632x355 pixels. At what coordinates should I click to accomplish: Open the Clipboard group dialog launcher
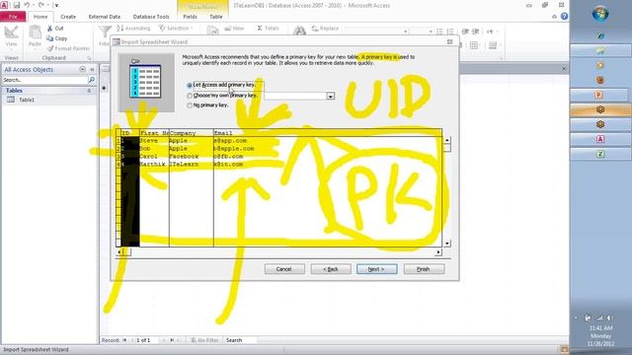coord(89,58)
